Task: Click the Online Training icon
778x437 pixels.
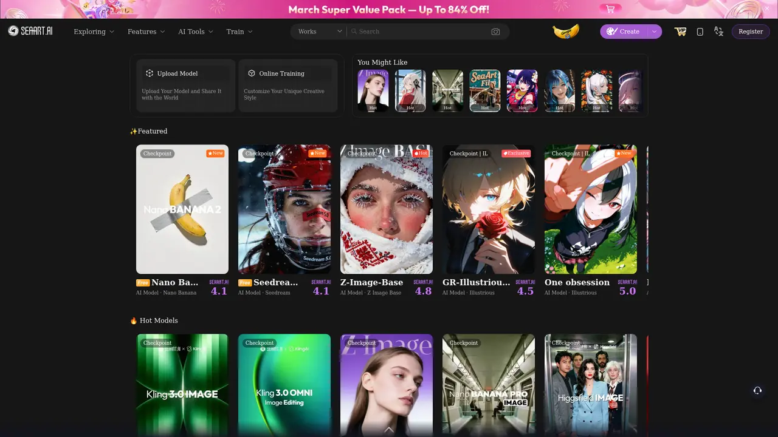Action: [252, 73]
